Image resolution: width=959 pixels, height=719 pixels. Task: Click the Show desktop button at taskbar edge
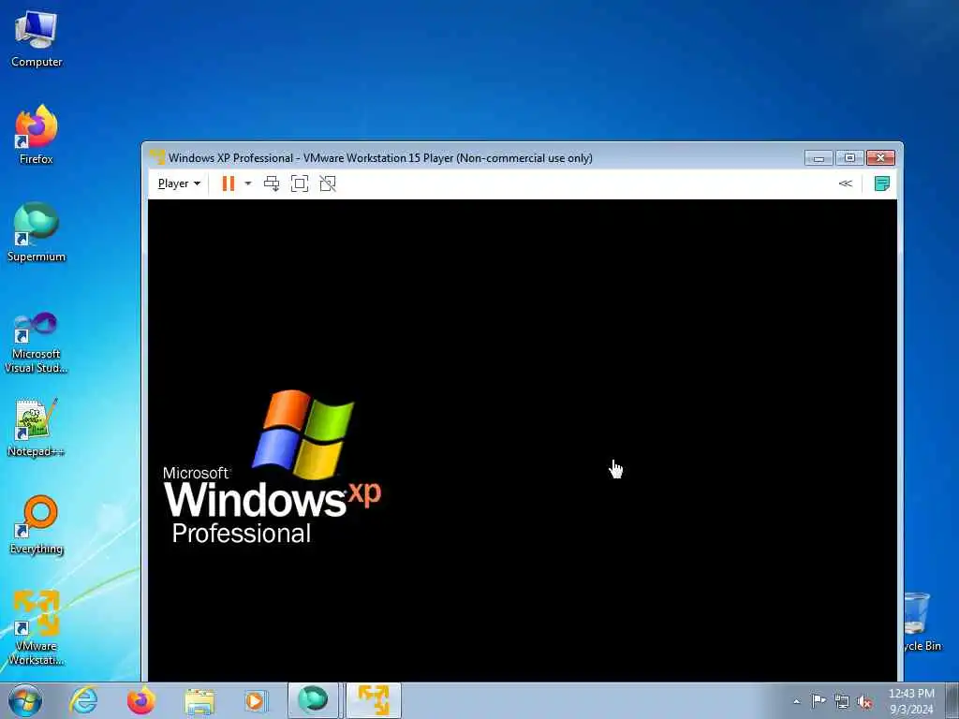[952, 700]
